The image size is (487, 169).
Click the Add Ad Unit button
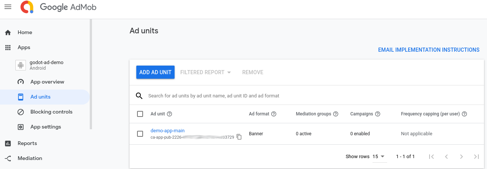pyautogui.click(x=155, y=72)
